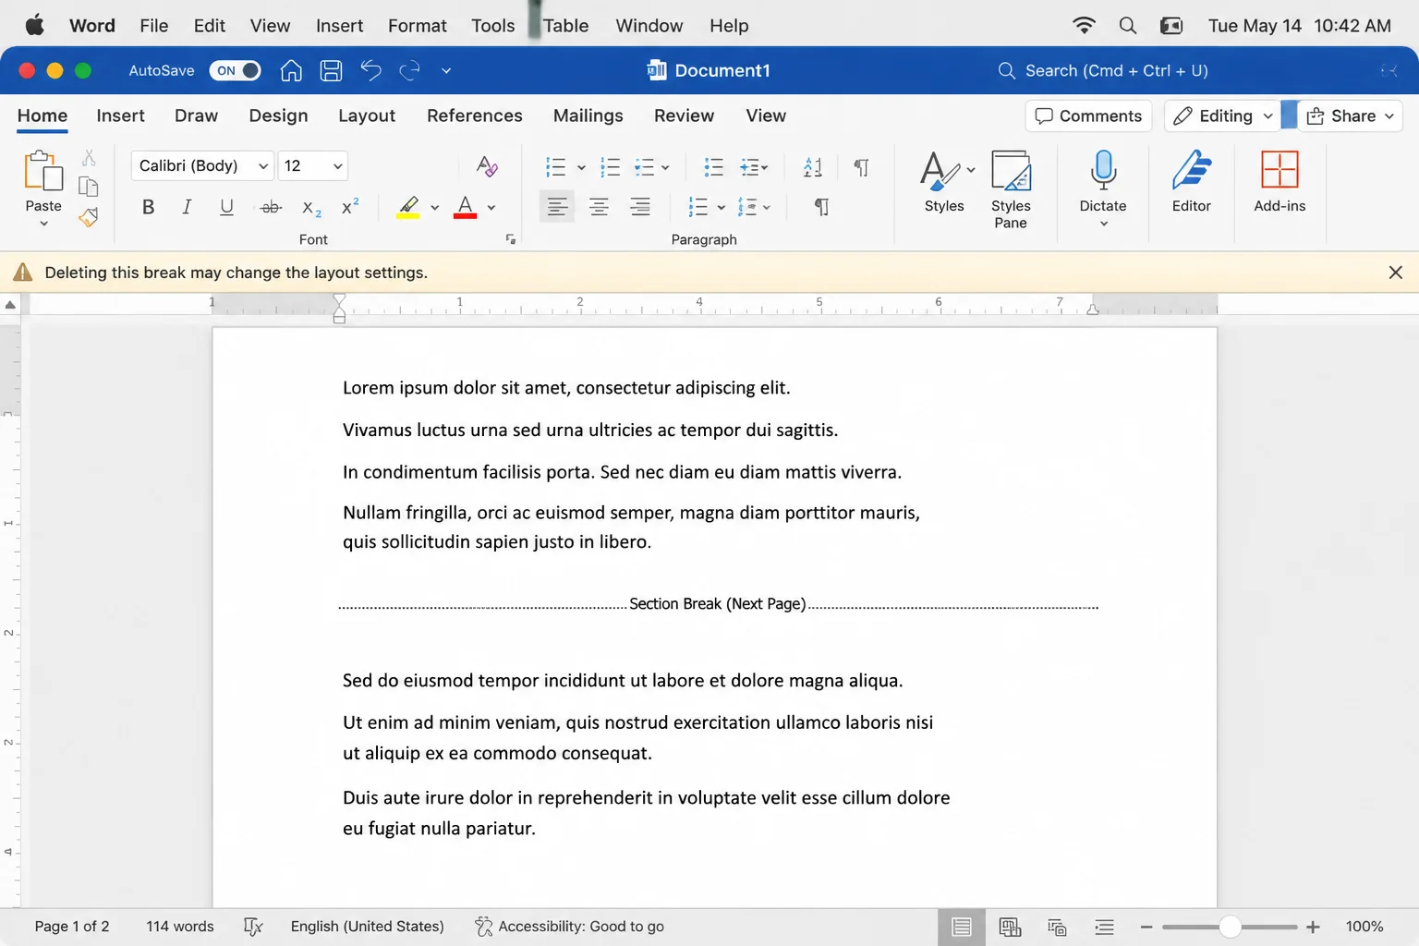
Task: Open Accessibility: Good to go checker
Action: tap(569, 927)
